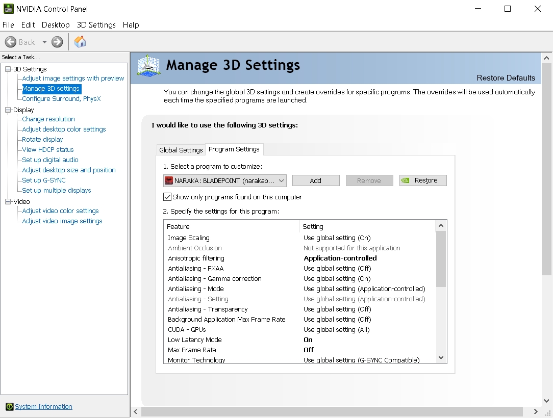Viewport: 553px width, 418px height.
Task: Click the Restore button with NVIDIA logo
Action: [423, 180]
